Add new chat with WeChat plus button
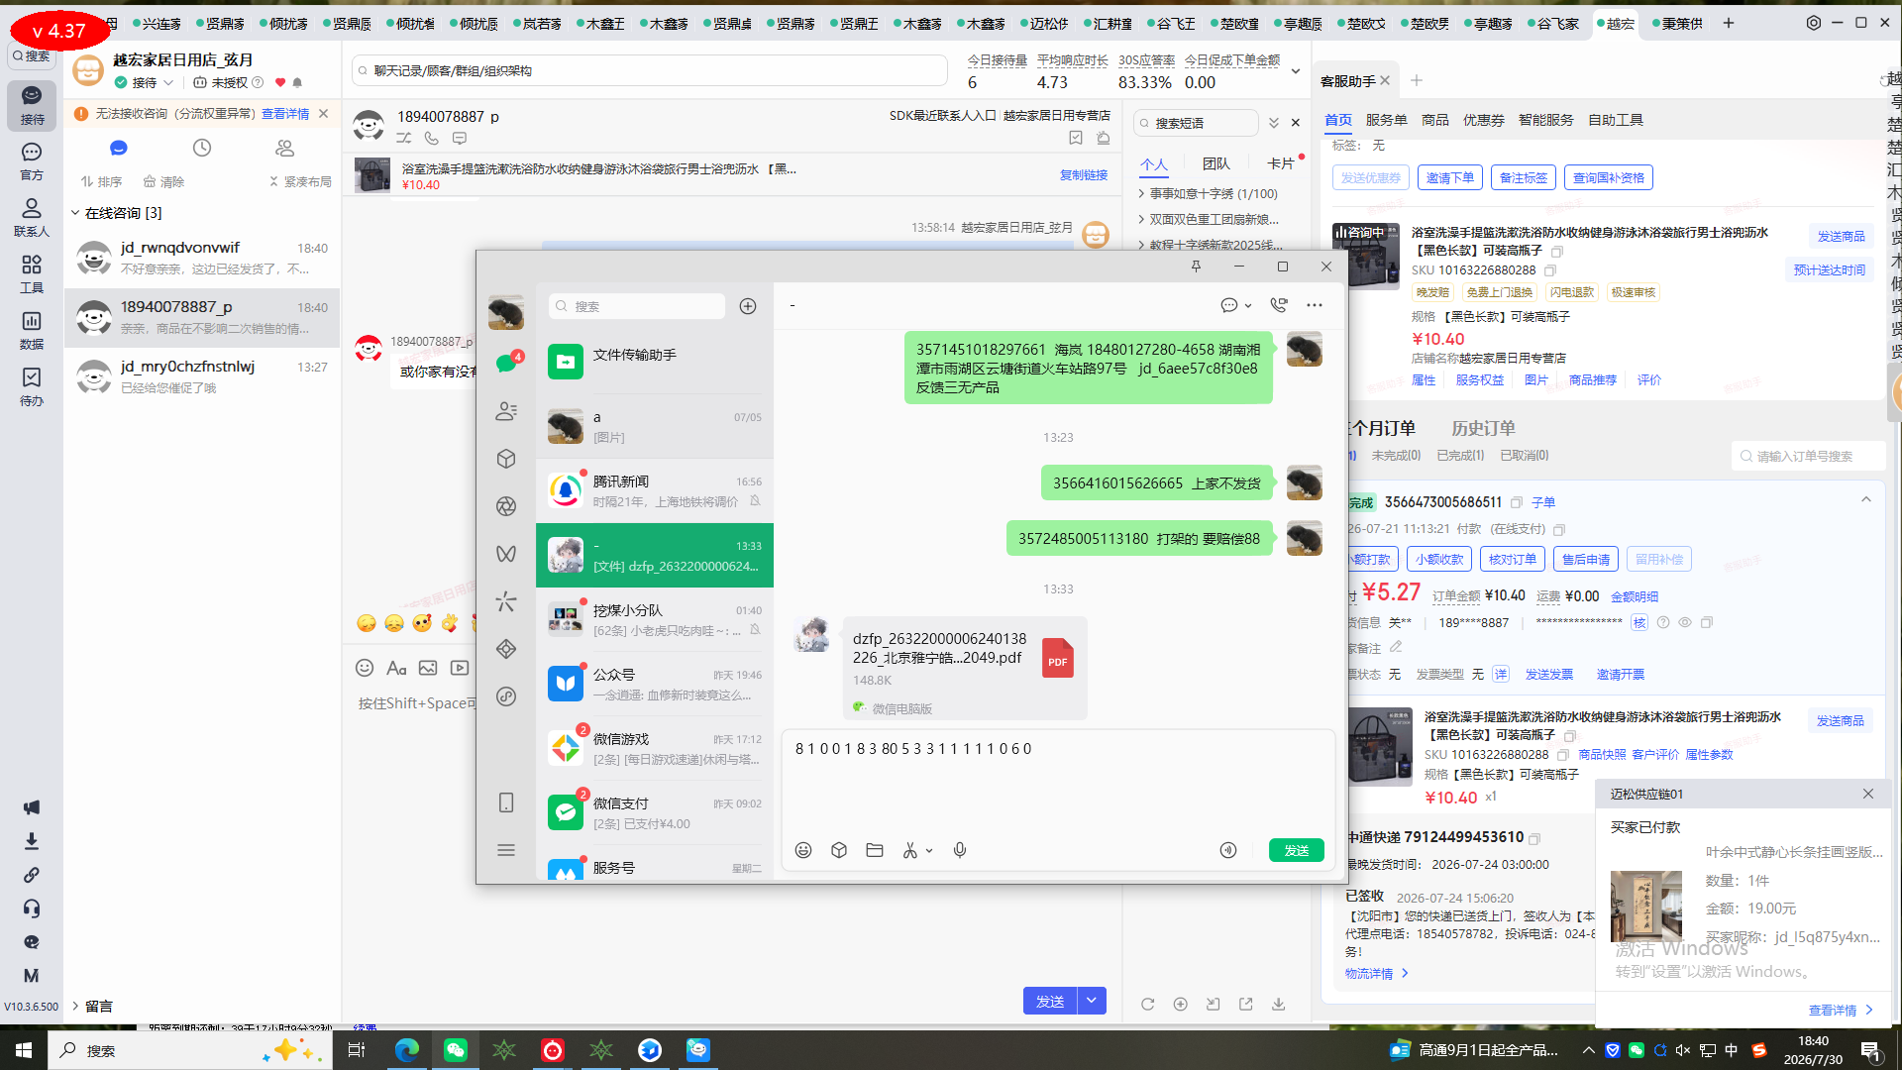 pos(748,306)
